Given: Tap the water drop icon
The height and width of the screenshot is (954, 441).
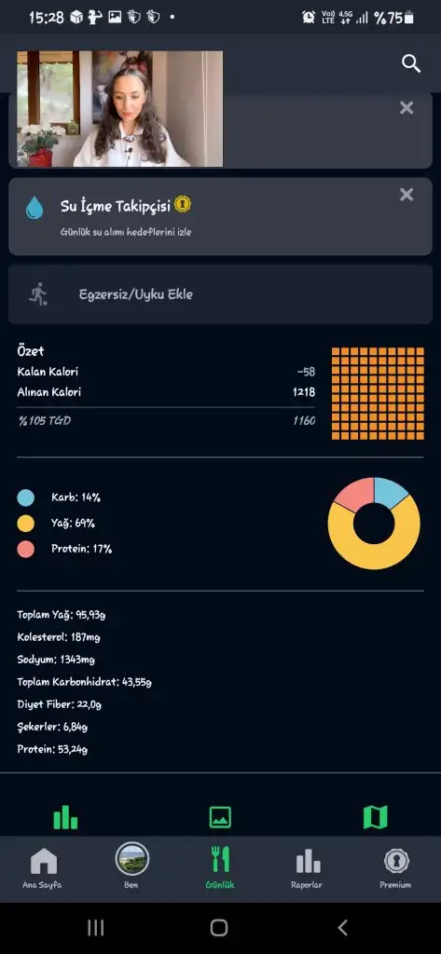Looking at the screenshot, I should pyautogui.click(x=34, y=208).
